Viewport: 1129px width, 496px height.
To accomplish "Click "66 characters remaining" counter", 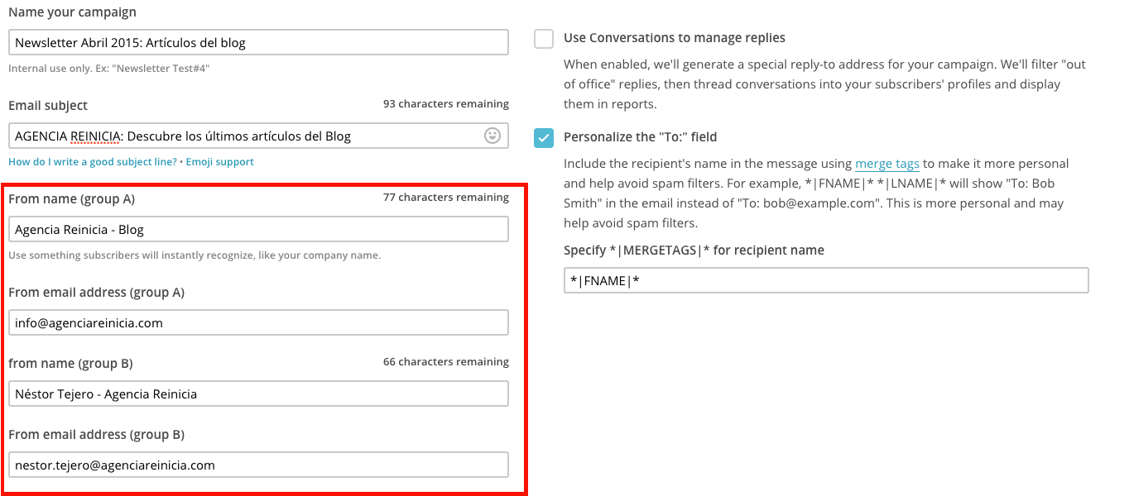I will [x=446, y=362].
